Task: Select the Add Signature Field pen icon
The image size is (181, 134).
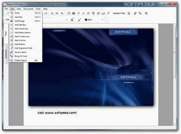Action: click(x=108, y=13)
